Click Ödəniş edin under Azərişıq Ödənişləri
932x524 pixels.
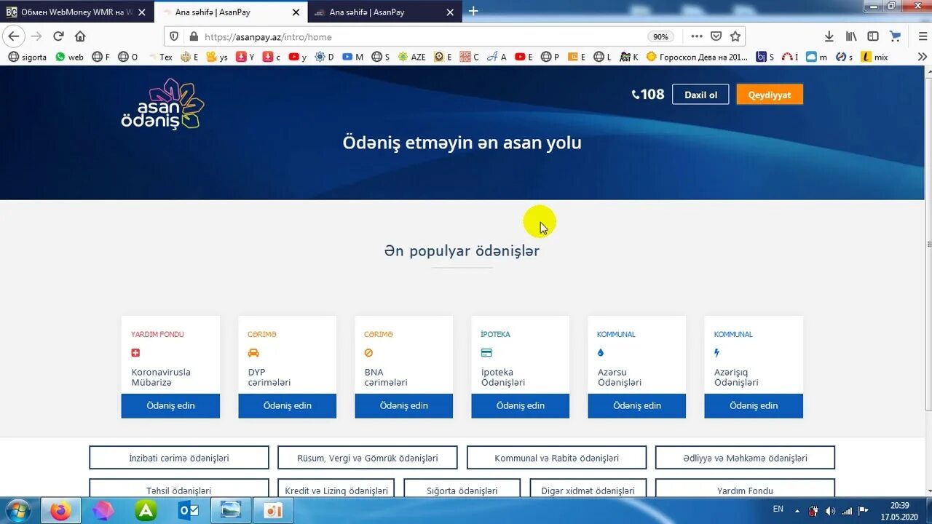click(754, 405)
